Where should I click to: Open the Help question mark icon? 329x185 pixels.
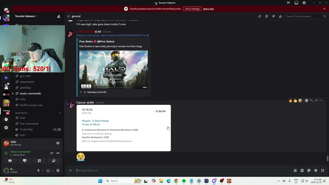pos(304,3)
